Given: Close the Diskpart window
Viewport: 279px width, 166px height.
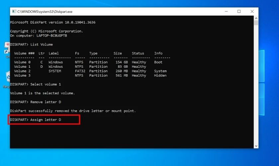Looking at the screenshot, I should point(252,11).
